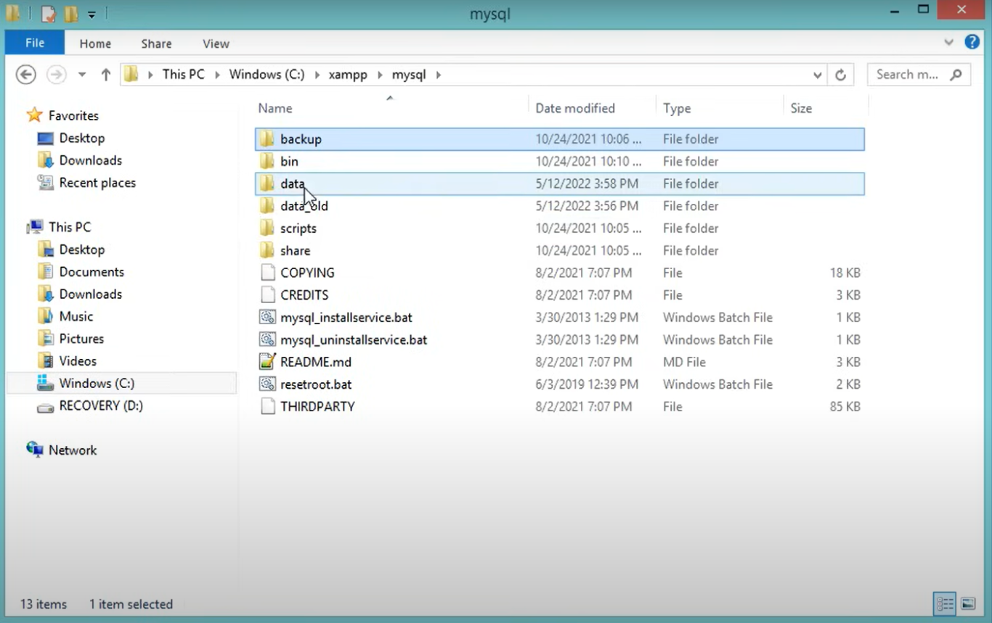Select the Pictures folder in the sidebar
The width and height of the screenshot is (992, 623).
point(81,338)
